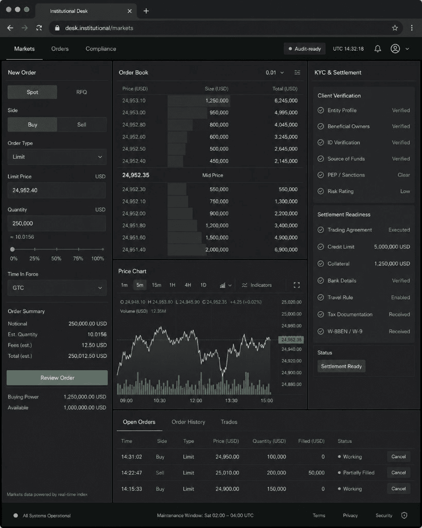Open the chart type icon
The width and height of the screenshot is (422, 528).
(223, 285)
